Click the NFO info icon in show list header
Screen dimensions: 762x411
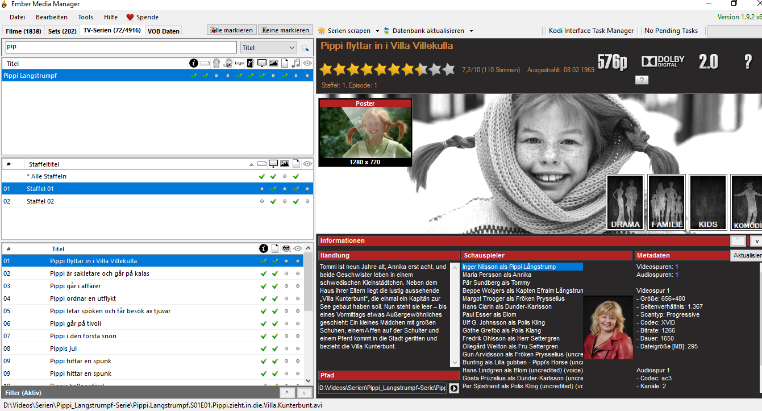coord(194,64)
